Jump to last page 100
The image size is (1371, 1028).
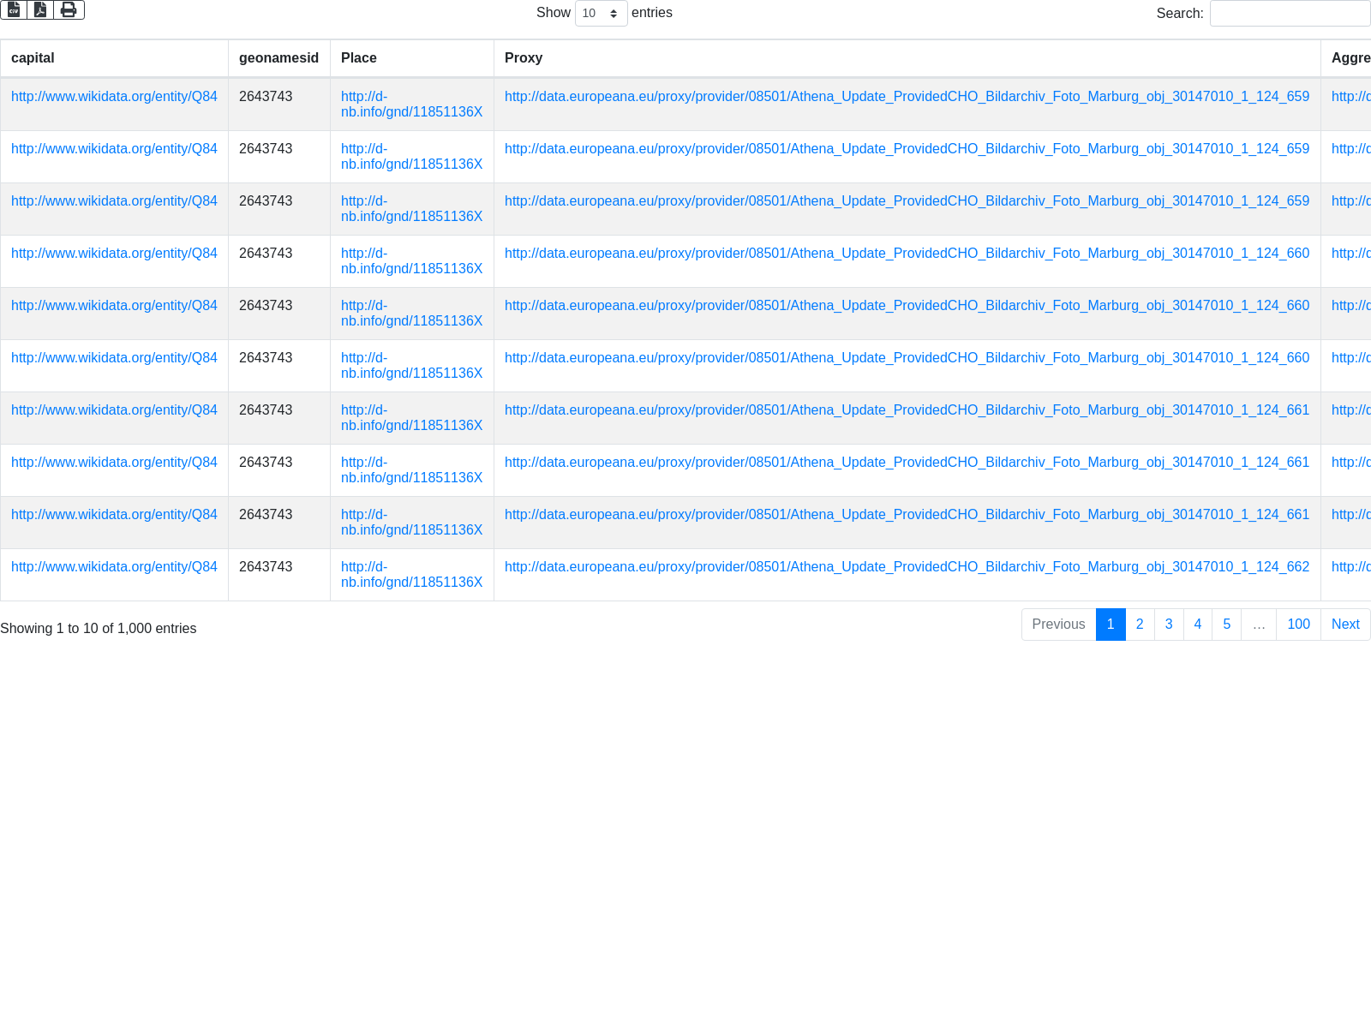coord(1298,625)
